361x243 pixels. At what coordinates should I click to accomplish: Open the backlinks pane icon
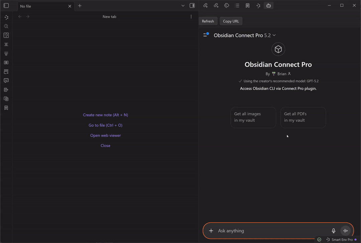click(206, 6)
